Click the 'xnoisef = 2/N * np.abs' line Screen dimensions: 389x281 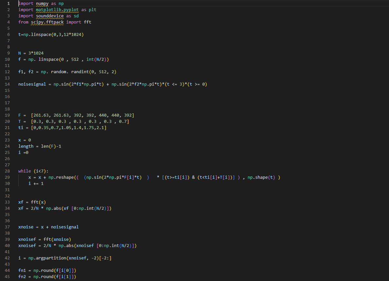pyautogui.click(x=78, y=245)
